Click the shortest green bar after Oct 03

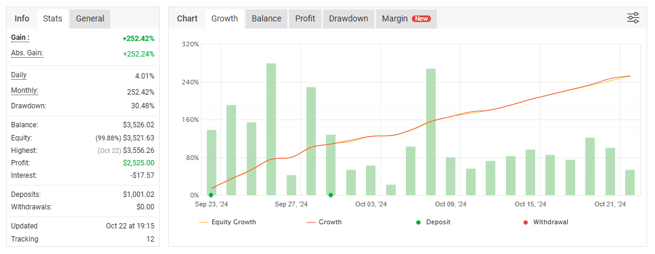(391, 190)
